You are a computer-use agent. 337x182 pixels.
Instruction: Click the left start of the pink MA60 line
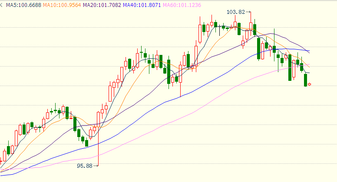1,170
